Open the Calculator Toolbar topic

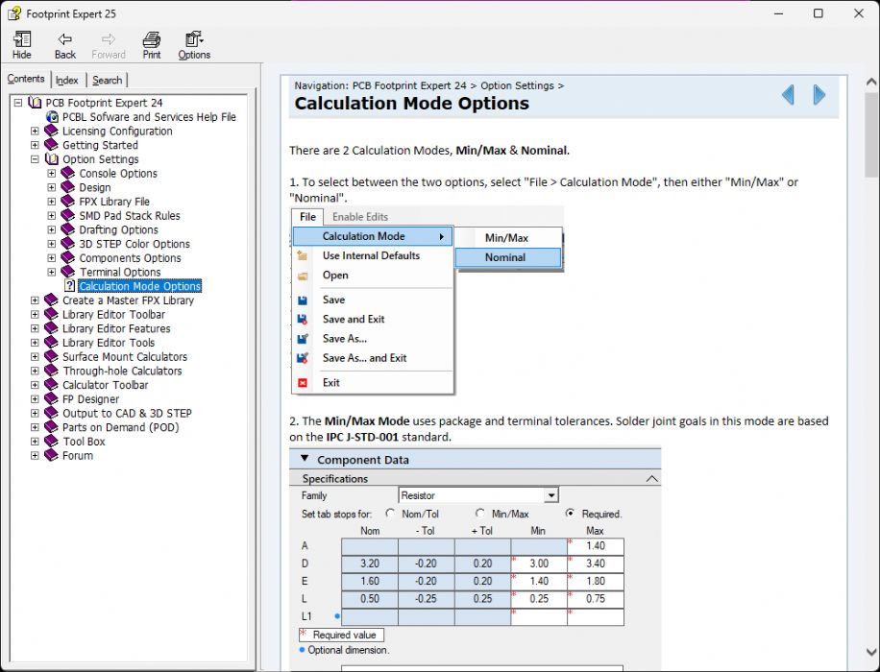pos(106,385)
